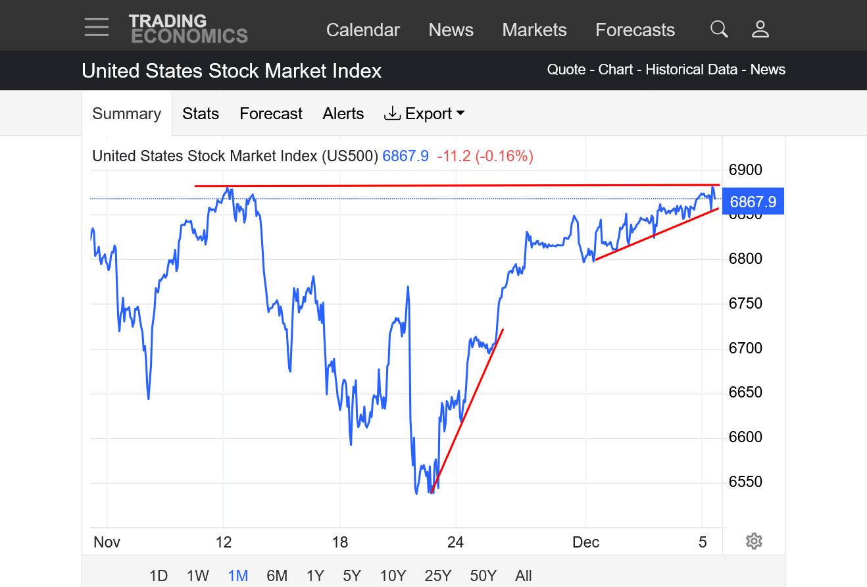The width and height of the screenshot is (867, 587).
Task: Click the Historical Data link
Action: point(691,70)
